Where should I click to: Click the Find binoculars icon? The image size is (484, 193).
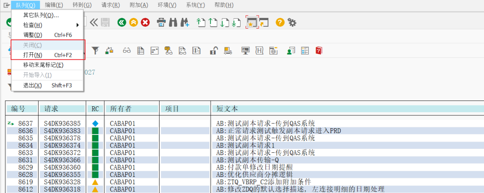[173, 22]
